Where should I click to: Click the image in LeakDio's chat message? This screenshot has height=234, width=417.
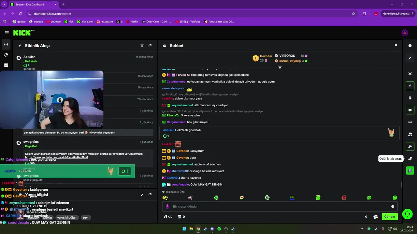178,144
